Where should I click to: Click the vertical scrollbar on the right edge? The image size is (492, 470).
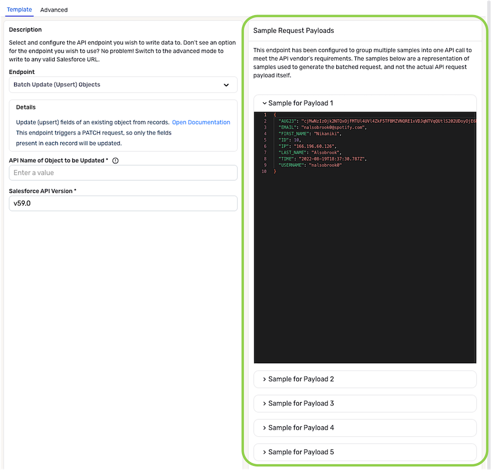pyautogui.click(x=488, y=235)
